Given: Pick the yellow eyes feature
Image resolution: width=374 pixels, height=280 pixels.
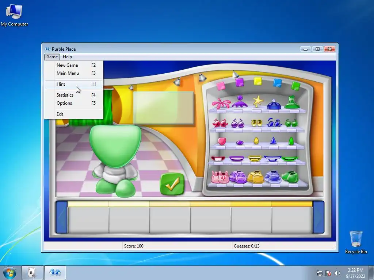Looking at the screenshot, I should pyautogui.click(x=257, y=123).
